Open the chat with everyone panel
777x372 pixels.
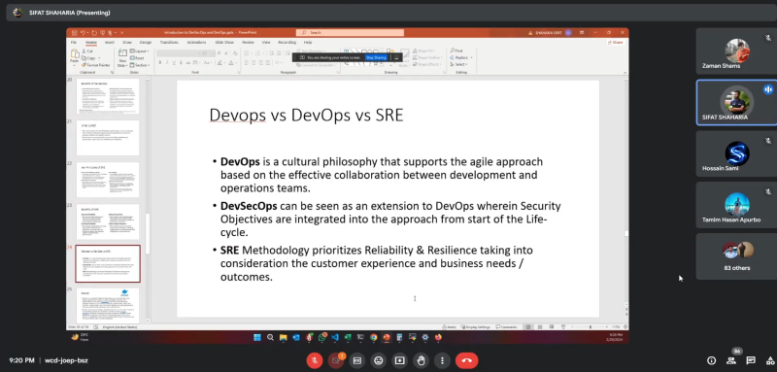click(x=751, y=360)
